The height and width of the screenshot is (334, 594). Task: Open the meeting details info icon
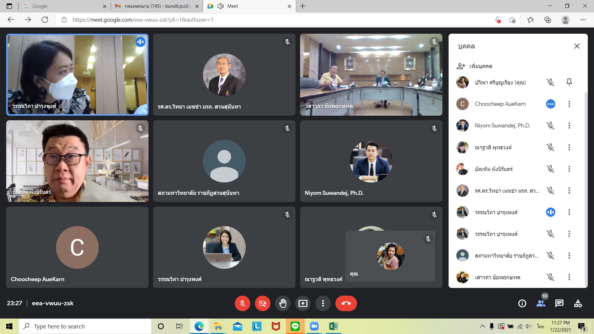tap(522, 303)
